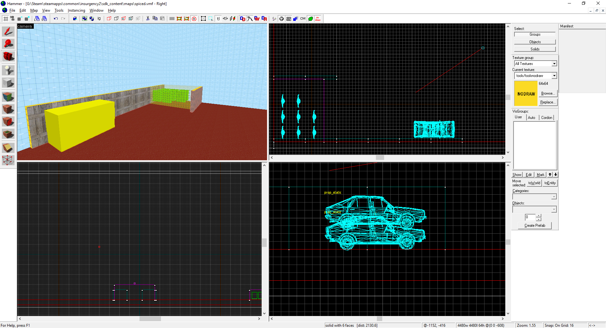Click the Copy icon
The image size is (606, 328).
(155, 19)
